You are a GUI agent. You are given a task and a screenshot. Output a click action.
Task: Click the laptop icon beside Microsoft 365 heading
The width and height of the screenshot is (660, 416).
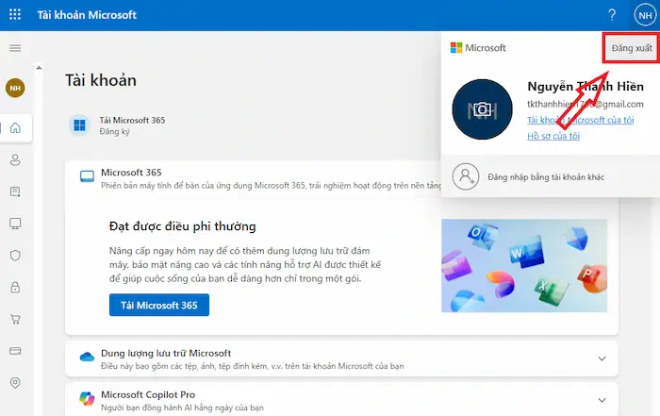point(87,176)
